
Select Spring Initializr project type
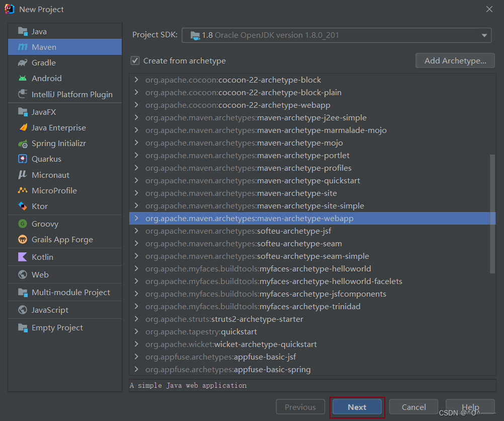coord(65,144)
